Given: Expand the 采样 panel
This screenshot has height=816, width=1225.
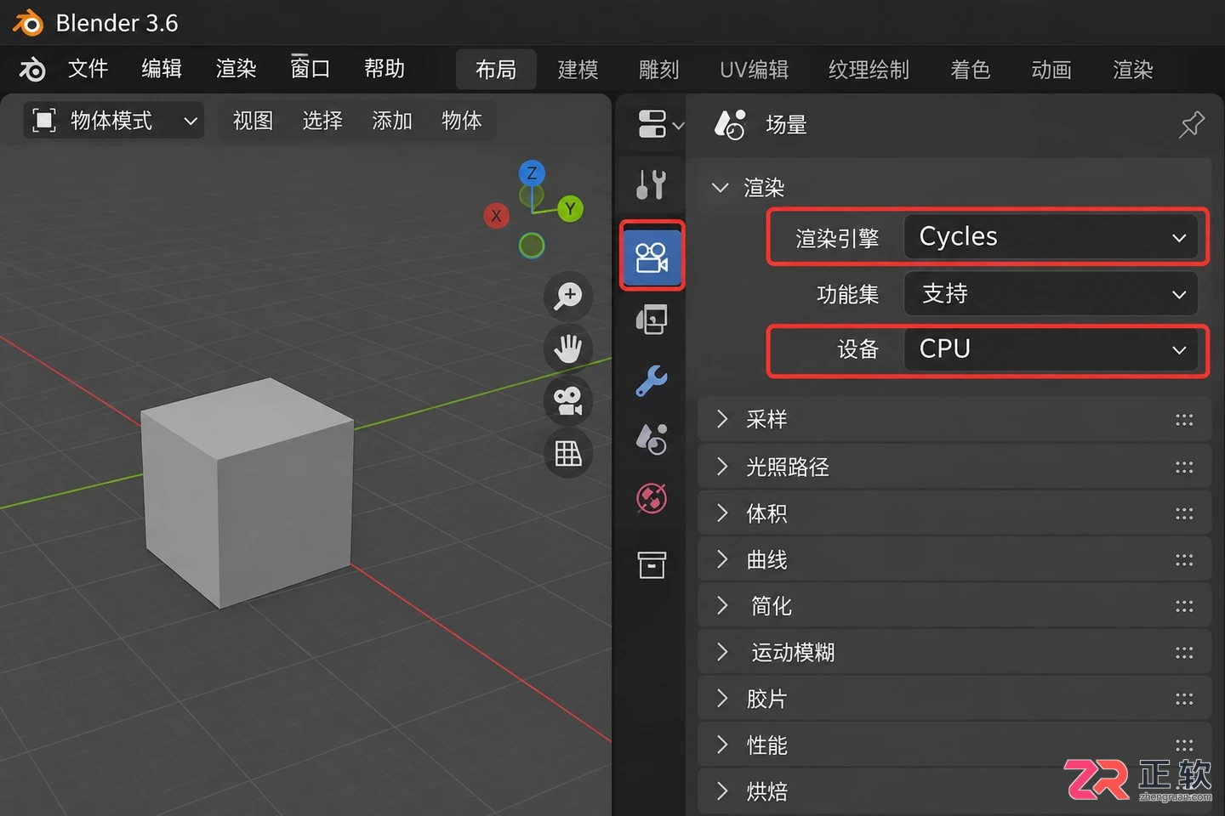Looking at the screenshot, I should pos(954,420).
